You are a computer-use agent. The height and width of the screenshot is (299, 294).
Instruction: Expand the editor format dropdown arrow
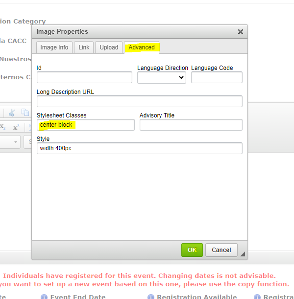(x=16, y=142)
